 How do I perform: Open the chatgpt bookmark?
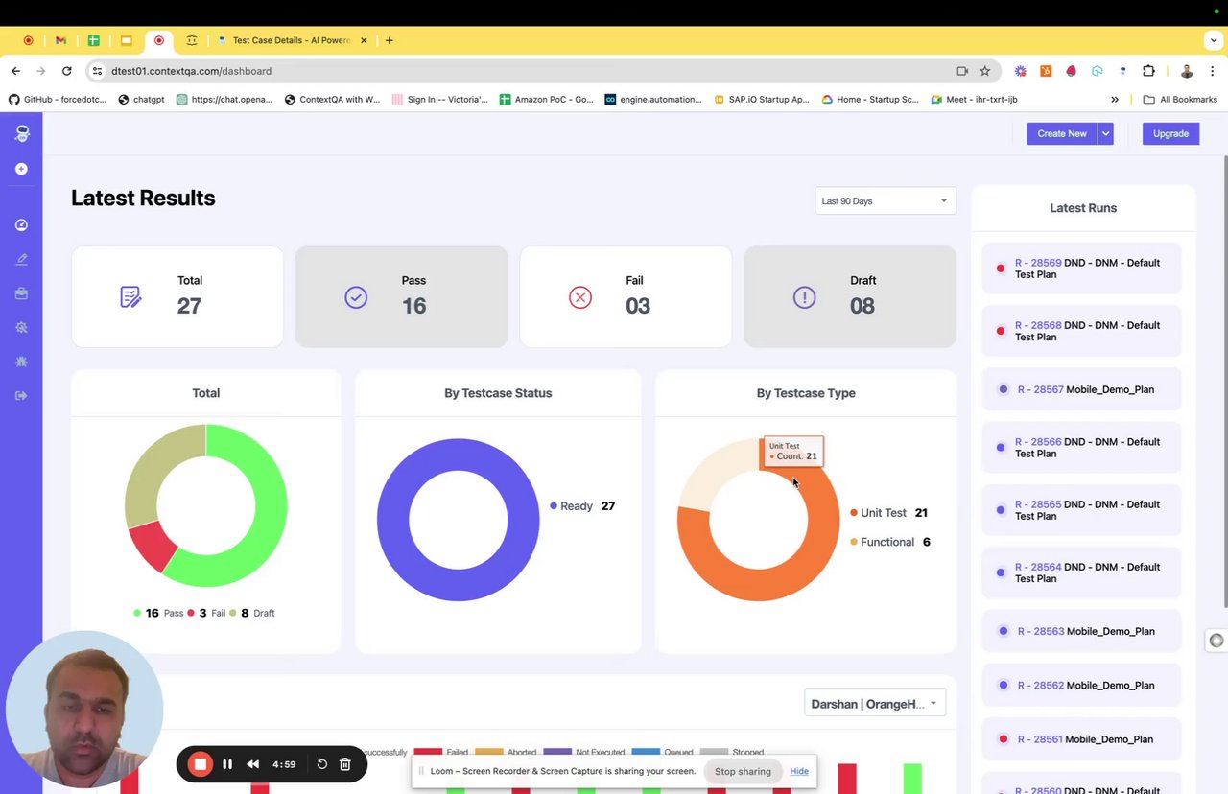(x=141, y=99)
